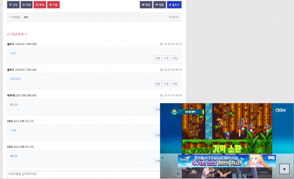Click 수정 on the 01:12 comment
This screenshot has height=179, width=294.
(x=166, y=58)
